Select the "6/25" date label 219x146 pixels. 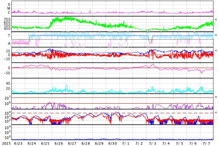(45, 144)
